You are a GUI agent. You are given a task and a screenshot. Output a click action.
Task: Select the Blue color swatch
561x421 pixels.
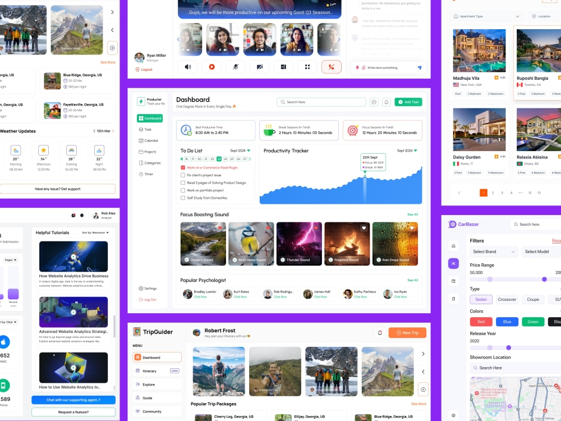coord(507,322)
